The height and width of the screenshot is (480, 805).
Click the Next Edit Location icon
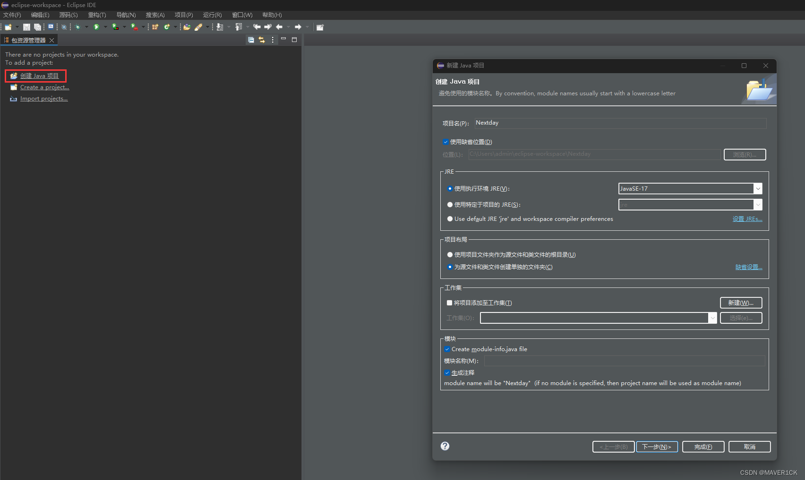268,27
